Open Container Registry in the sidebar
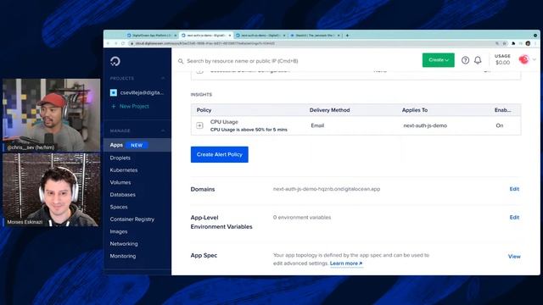 tap(132, 219)
